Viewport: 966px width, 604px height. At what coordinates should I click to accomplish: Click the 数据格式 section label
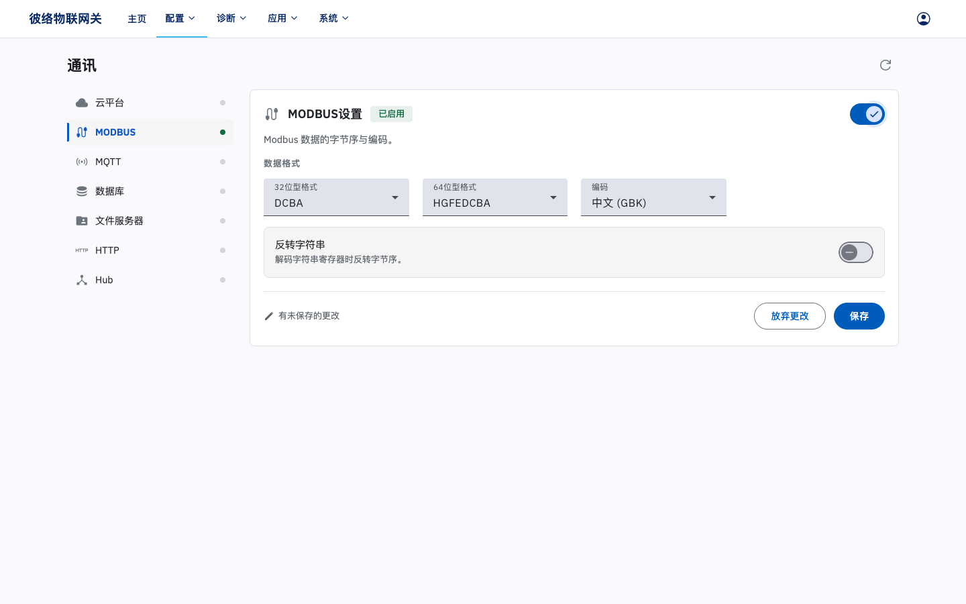(x=282, y=164)
